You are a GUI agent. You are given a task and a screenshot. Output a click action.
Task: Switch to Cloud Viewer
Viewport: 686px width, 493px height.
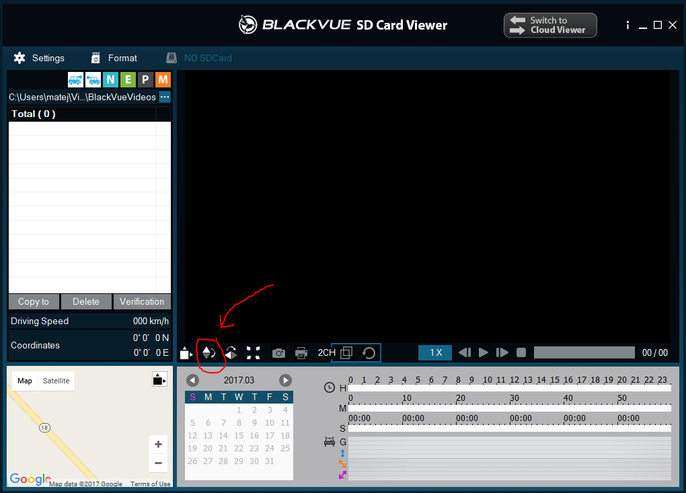pos(550,25)
